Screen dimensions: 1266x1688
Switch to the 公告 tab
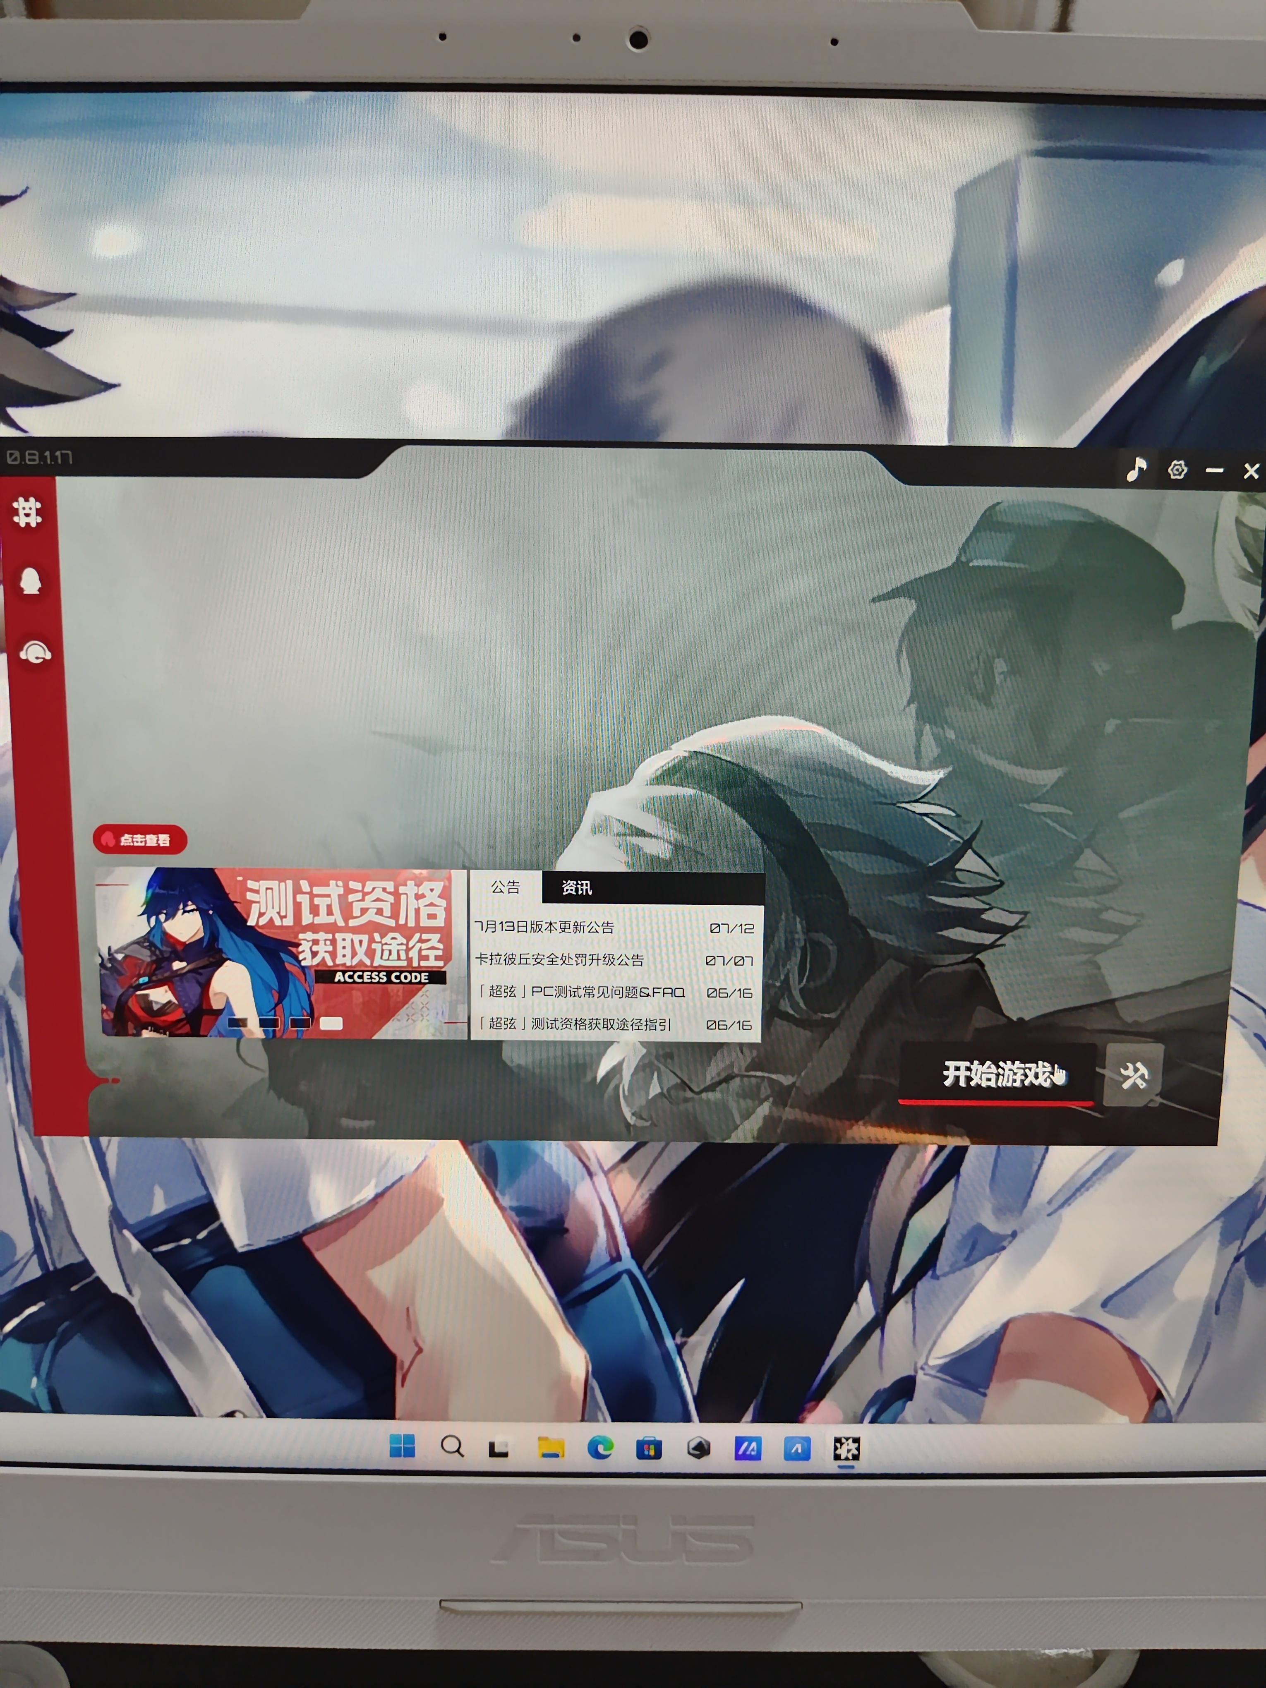click(x=505, y=887)
